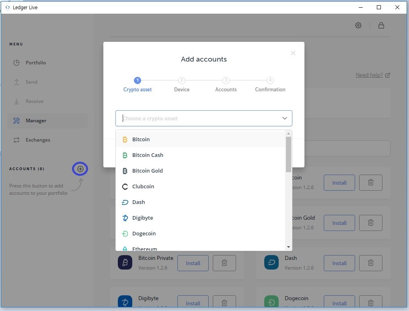This screenshot has height=311, width=409.
Task: Open settings with the gear icon
Action: (358, 25)
